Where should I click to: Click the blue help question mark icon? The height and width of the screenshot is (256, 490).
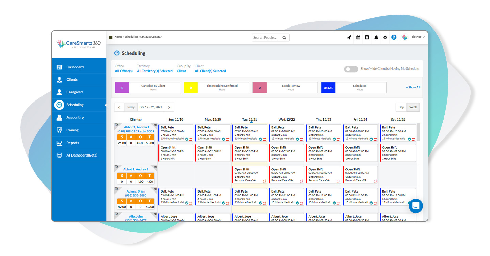(x=394, y=37)
